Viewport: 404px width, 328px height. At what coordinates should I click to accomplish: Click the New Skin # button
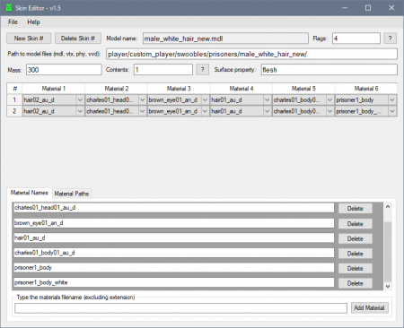(x=29, y=39)
